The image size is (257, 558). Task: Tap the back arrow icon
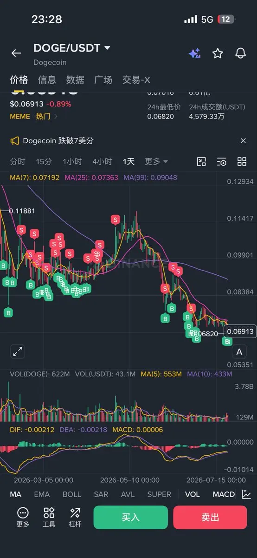16,53
